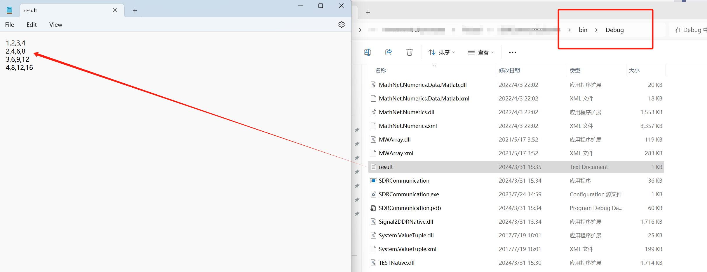Add a new Notepad tab
Image resolution: width=707 pixels, height=272 pixels.
(x=135, y=11)
